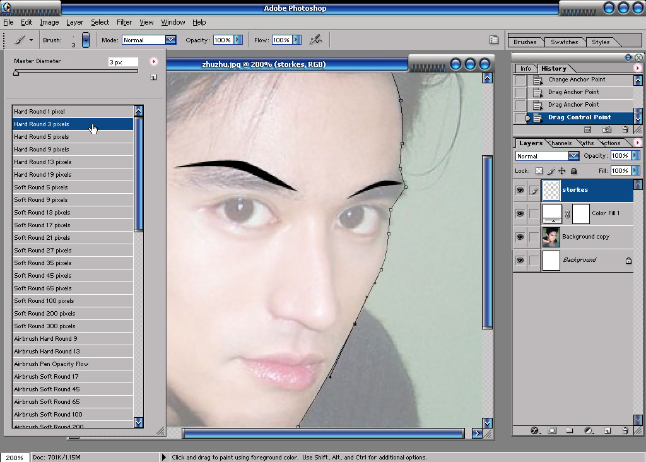
Task: Toggle visibility of Background copy layer
Action: [x=520, y=237]
